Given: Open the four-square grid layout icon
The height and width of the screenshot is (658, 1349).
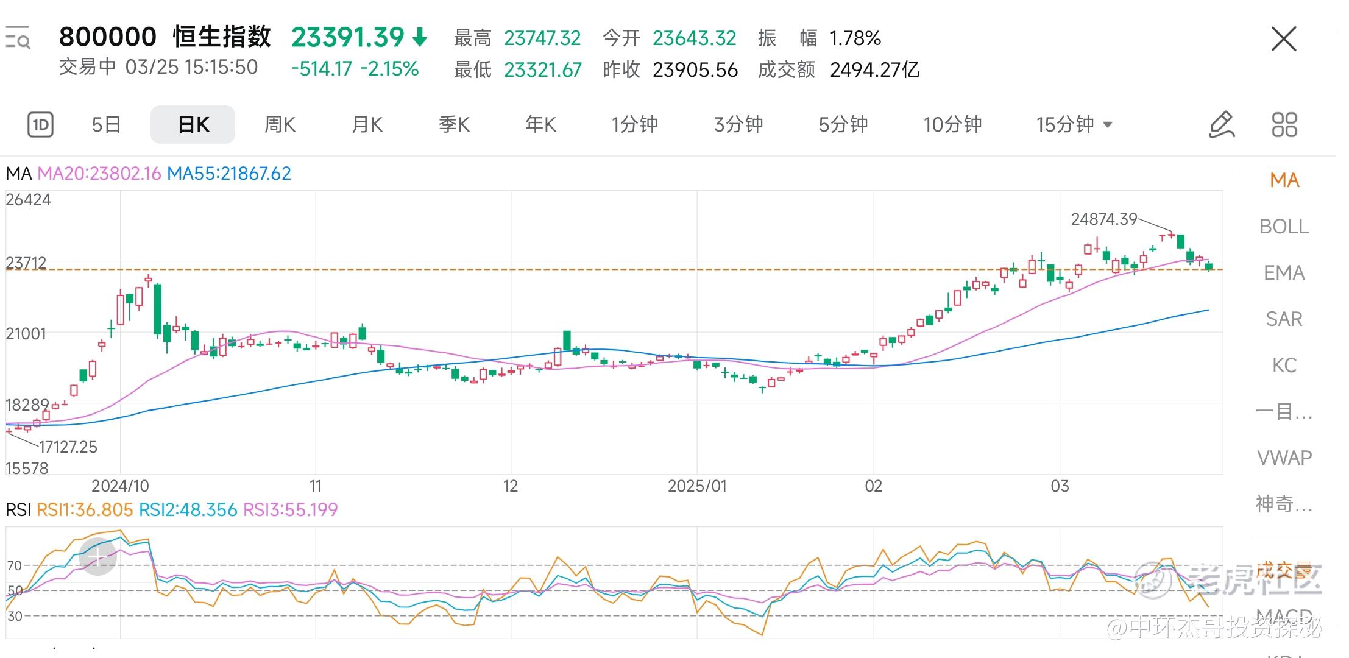Looking at the screenshot, I should pos(1284,125).
